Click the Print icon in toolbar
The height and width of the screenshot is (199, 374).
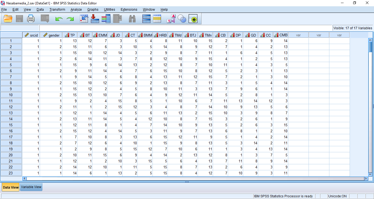pos(31,19)
